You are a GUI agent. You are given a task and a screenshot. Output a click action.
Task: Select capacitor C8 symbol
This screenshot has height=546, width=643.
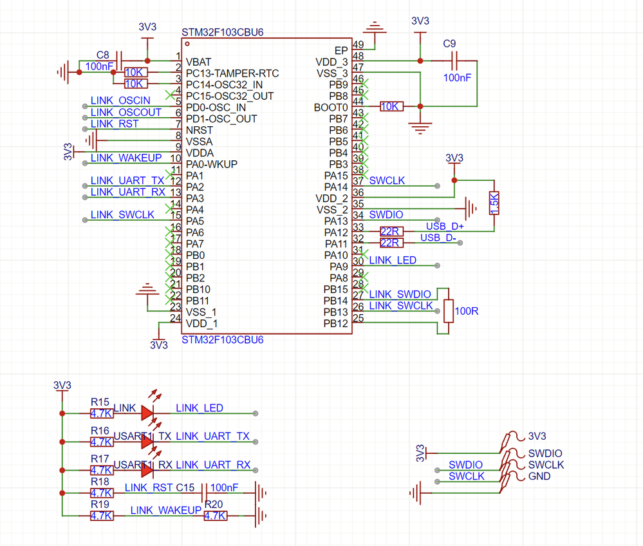(x=119, y=61)
